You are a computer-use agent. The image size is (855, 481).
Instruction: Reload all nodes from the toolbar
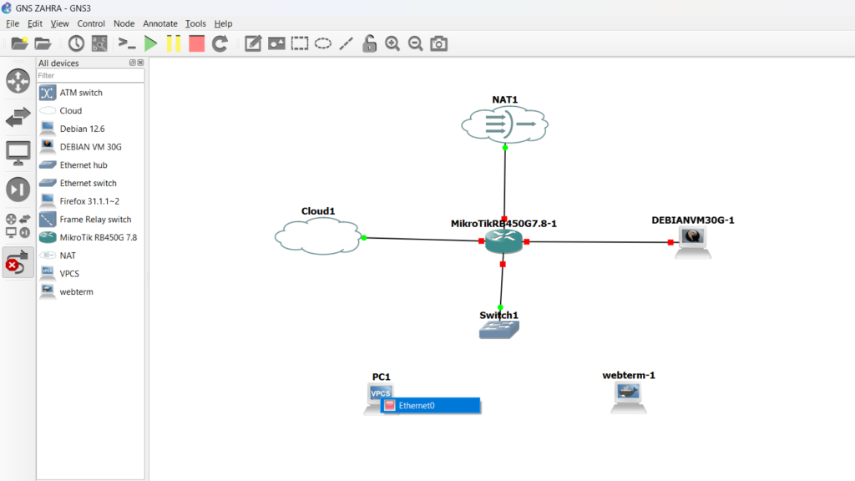(220, 43)
